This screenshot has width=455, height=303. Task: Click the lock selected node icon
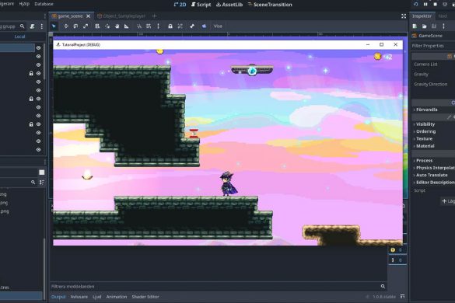pos(170,26)
